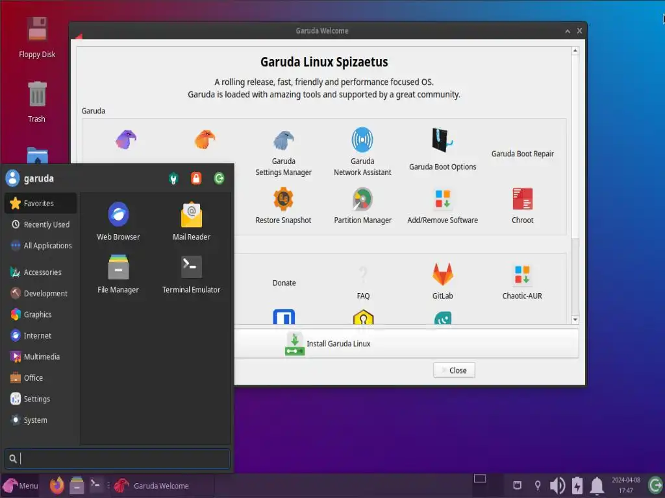Launch Terminal Emulator from menu
Screen dimensions: 665x498
[192, 274]
